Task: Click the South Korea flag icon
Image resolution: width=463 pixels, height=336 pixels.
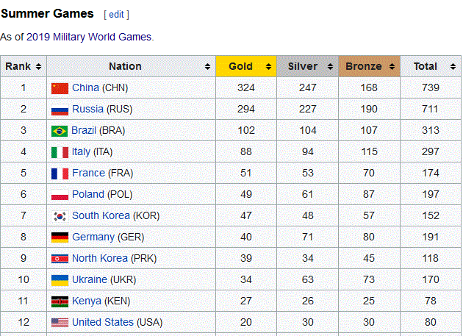Action: (x=60, y=216)
